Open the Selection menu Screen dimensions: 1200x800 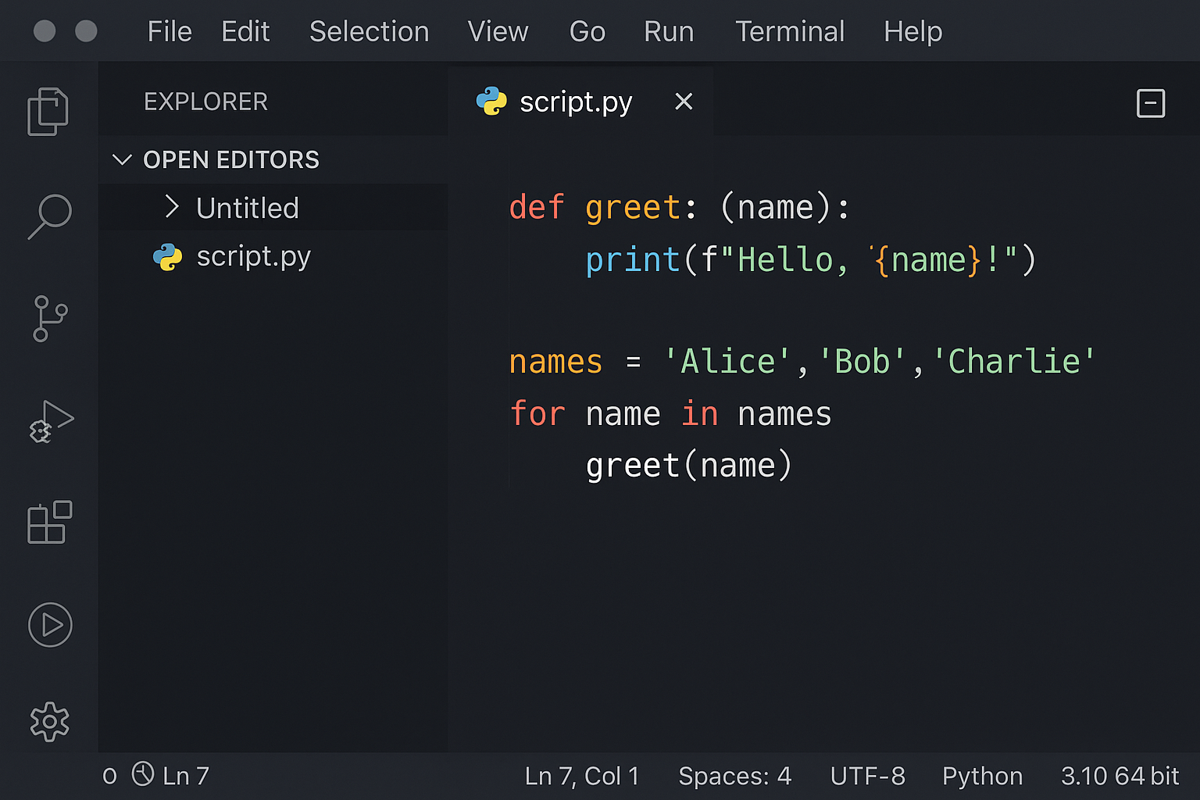coord(369,32)
